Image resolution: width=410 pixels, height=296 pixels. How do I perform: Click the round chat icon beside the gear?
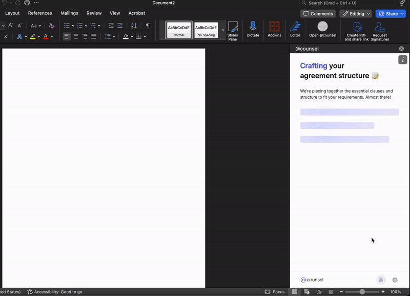tap(381, 280)
